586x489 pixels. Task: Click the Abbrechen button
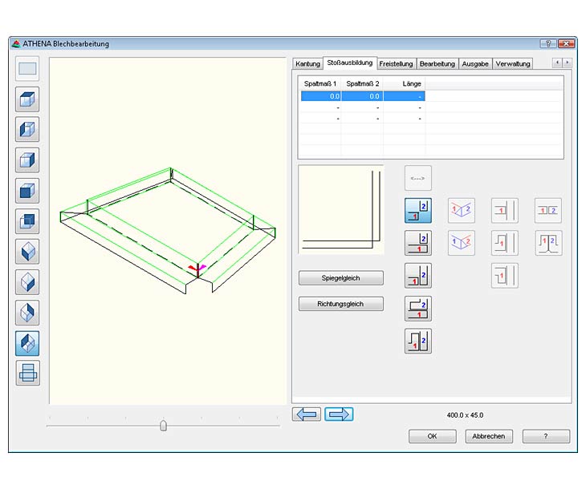[x=489, y=436]
